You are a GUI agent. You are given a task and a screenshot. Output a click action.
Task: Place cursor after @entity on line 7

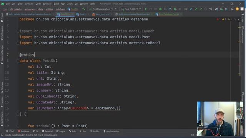(x=34, y=55)
